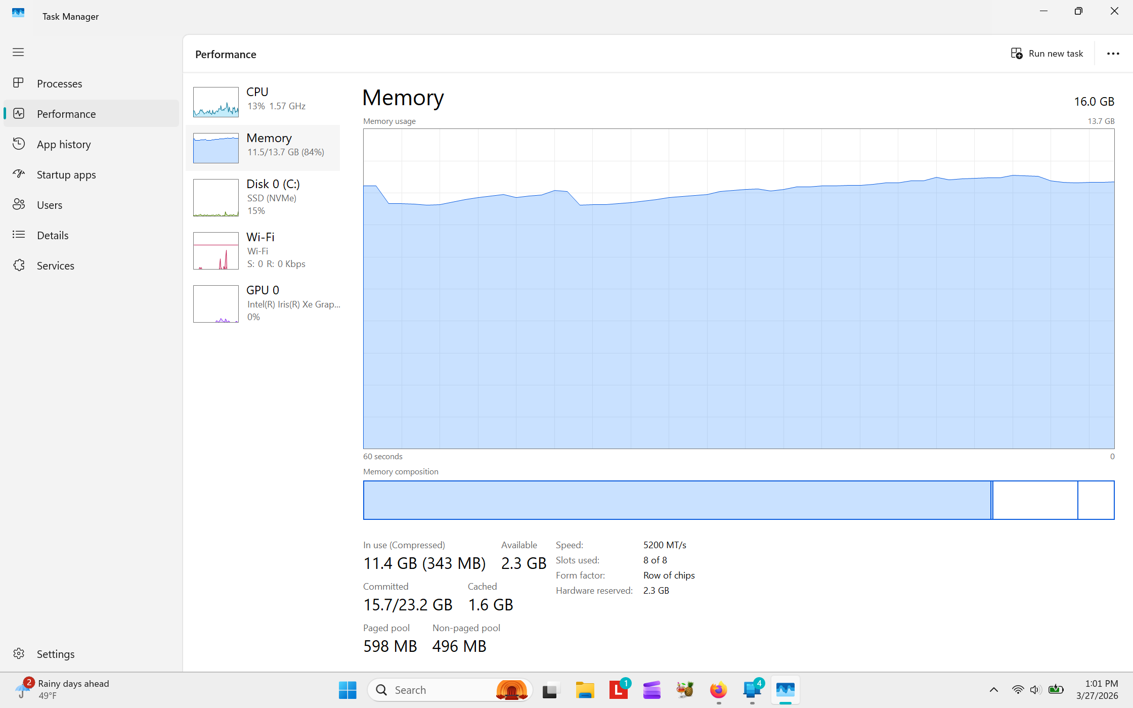Image resolution: width=1133 pixels, height=708 pixels.
Task: Open clock and date flyout
Action: (x=1097, y=690)
